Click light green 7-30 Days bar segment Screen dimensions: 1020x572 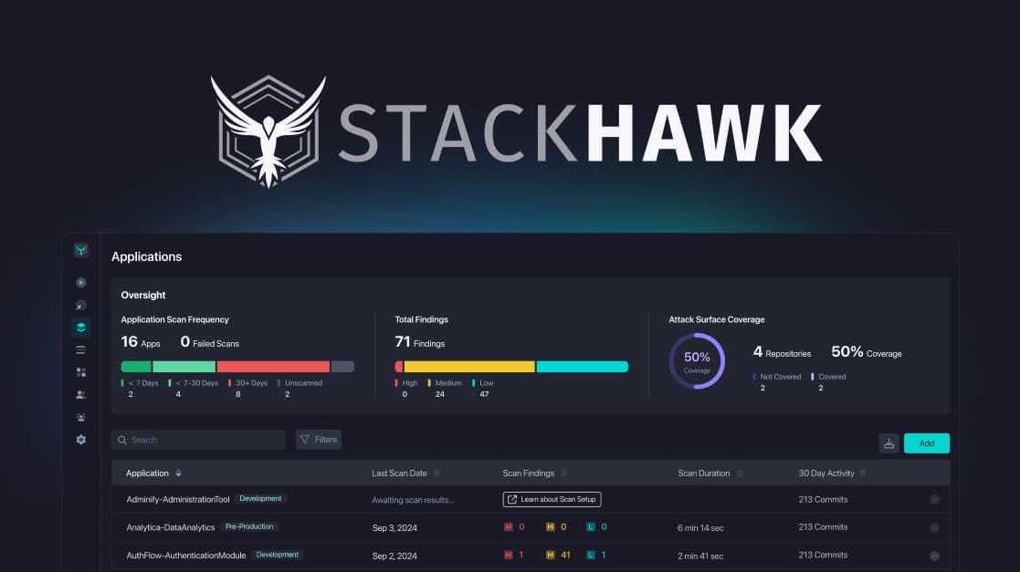(184, 367)
